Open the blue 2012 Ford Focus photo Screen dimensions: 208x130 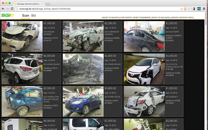click(x=83, y=101)
